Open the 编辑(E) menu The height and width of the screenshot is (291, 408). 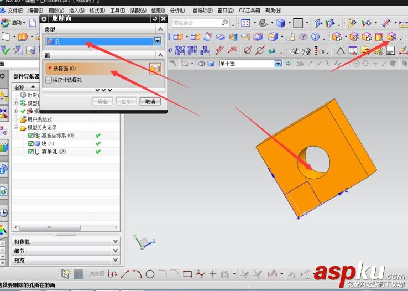[x=35, y=11]
